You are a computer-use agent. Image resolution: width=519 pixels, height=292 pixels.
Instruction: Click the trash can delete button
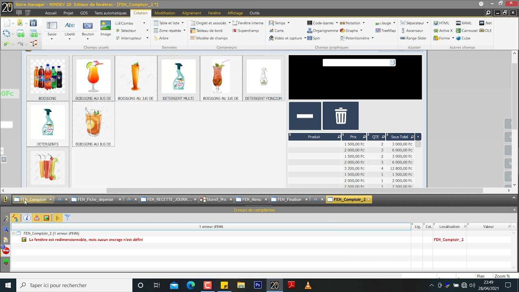click(x=341, y=116)
